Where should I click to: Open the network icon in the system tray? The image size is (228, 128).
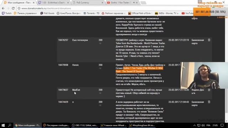(199, 126)
